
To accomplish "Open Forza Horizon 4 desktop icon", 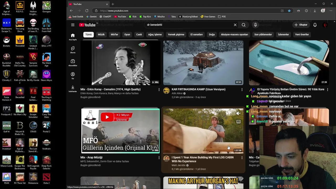I will [x=7, y=94].
